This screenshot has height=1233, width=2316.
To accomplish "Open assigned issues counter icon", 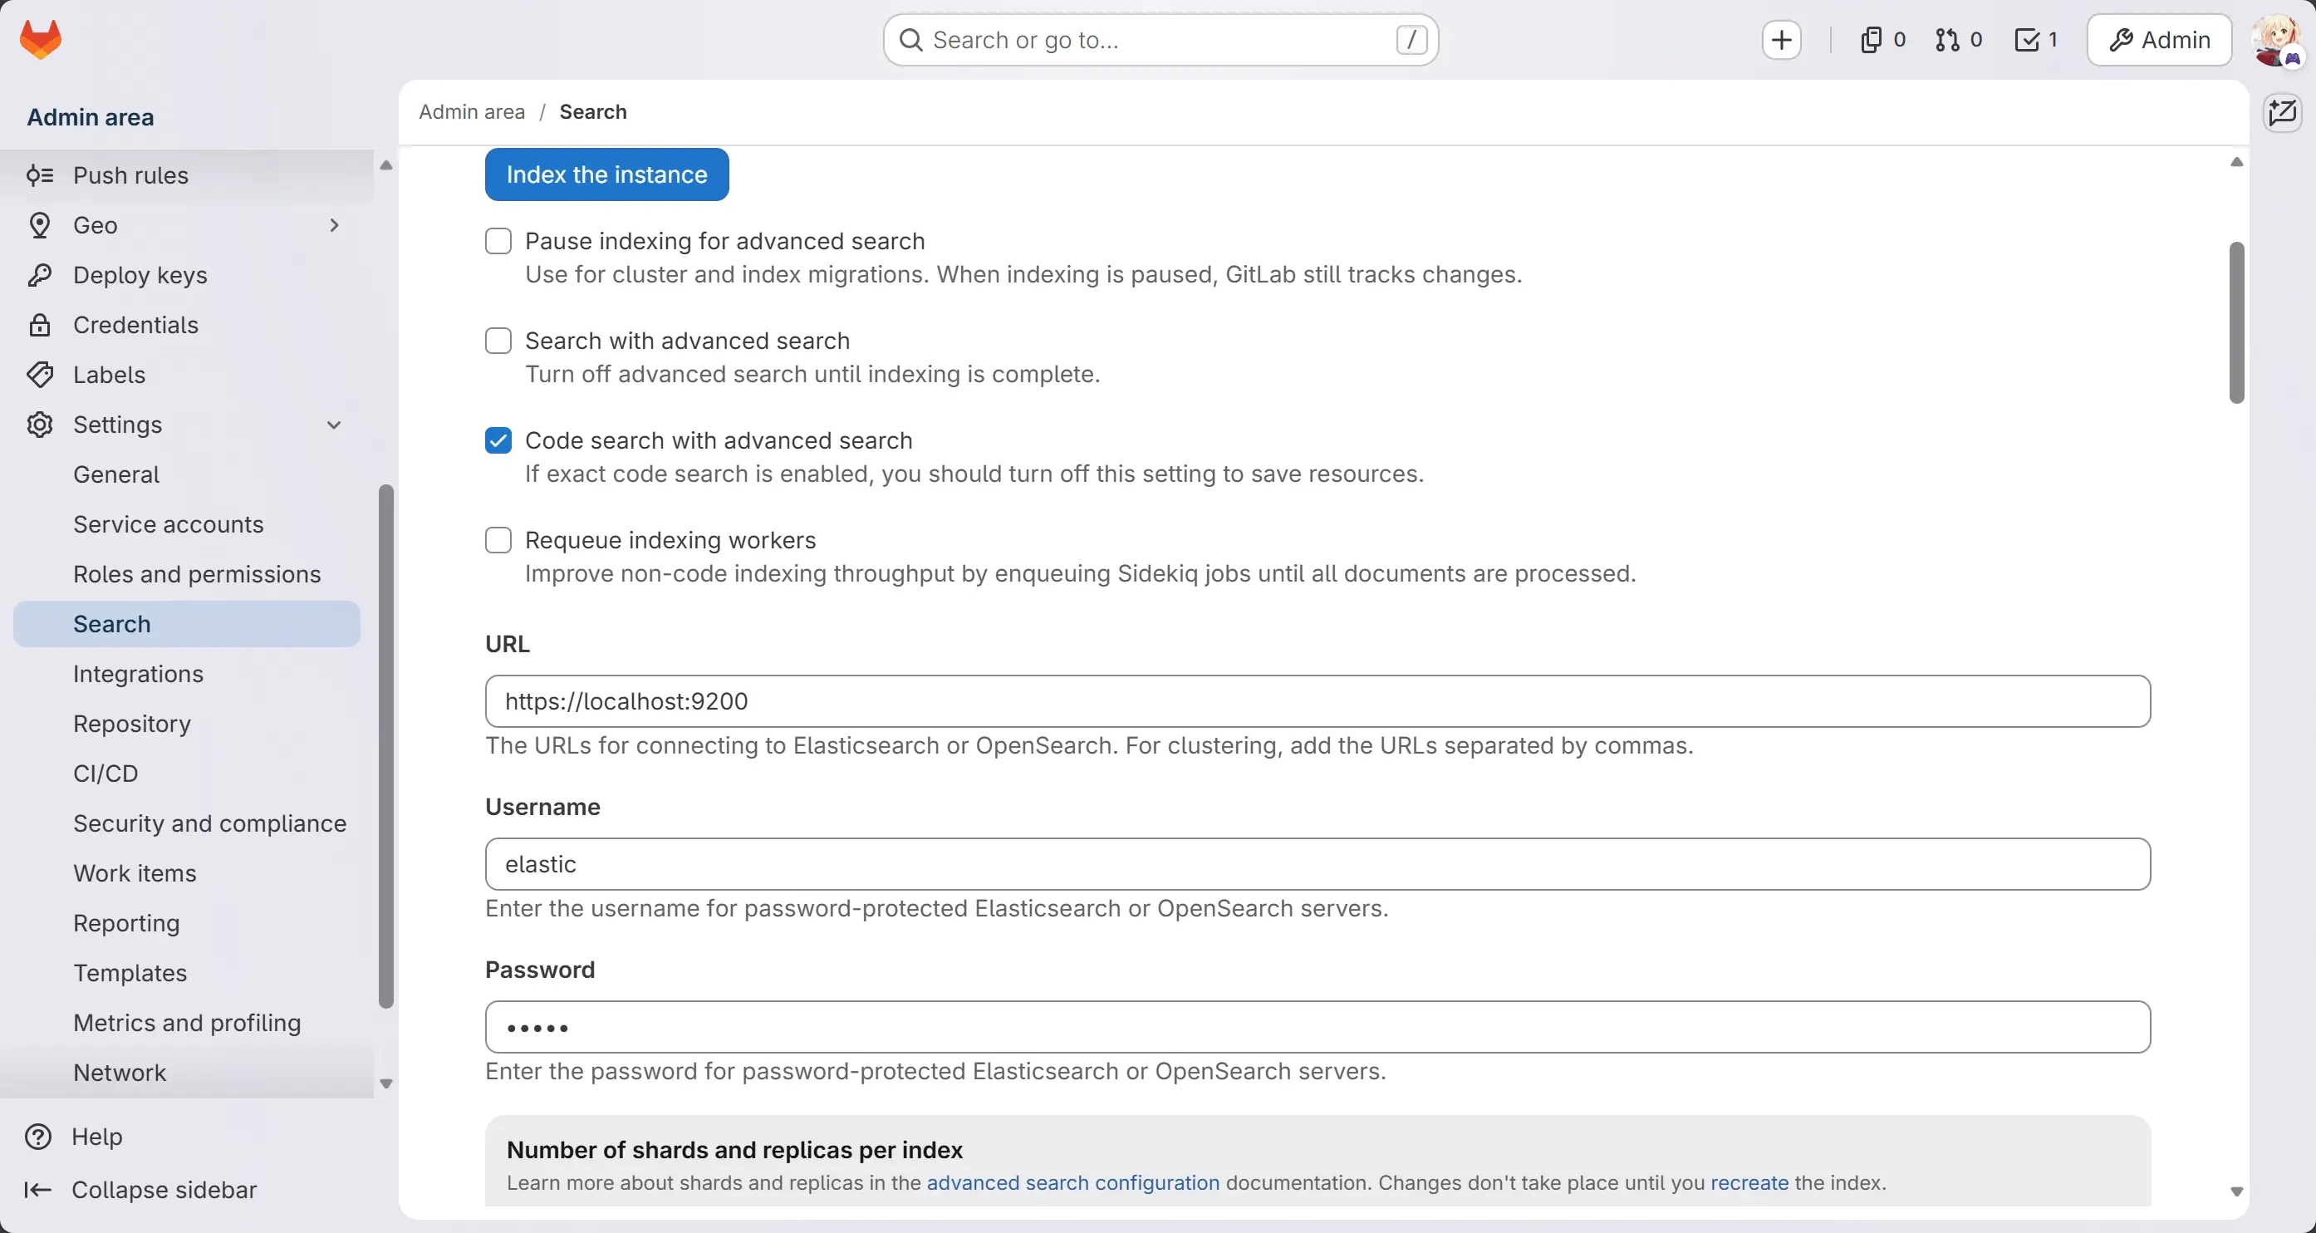I will [1882, 40].
